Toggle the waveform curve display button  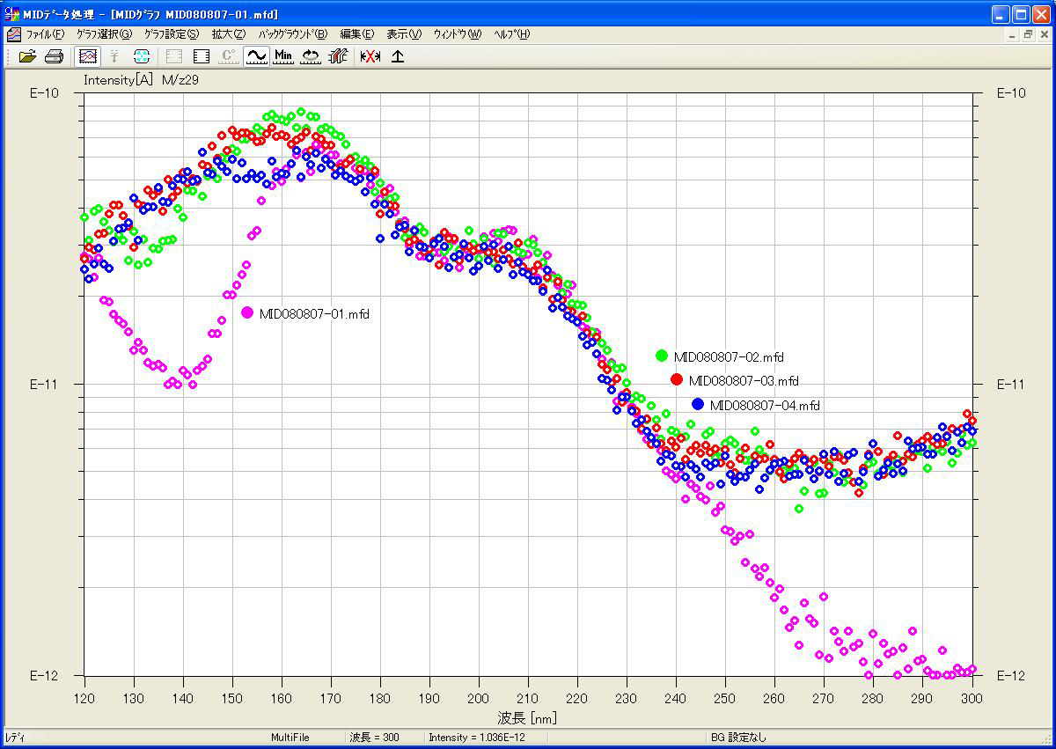(x=256, y=56)
